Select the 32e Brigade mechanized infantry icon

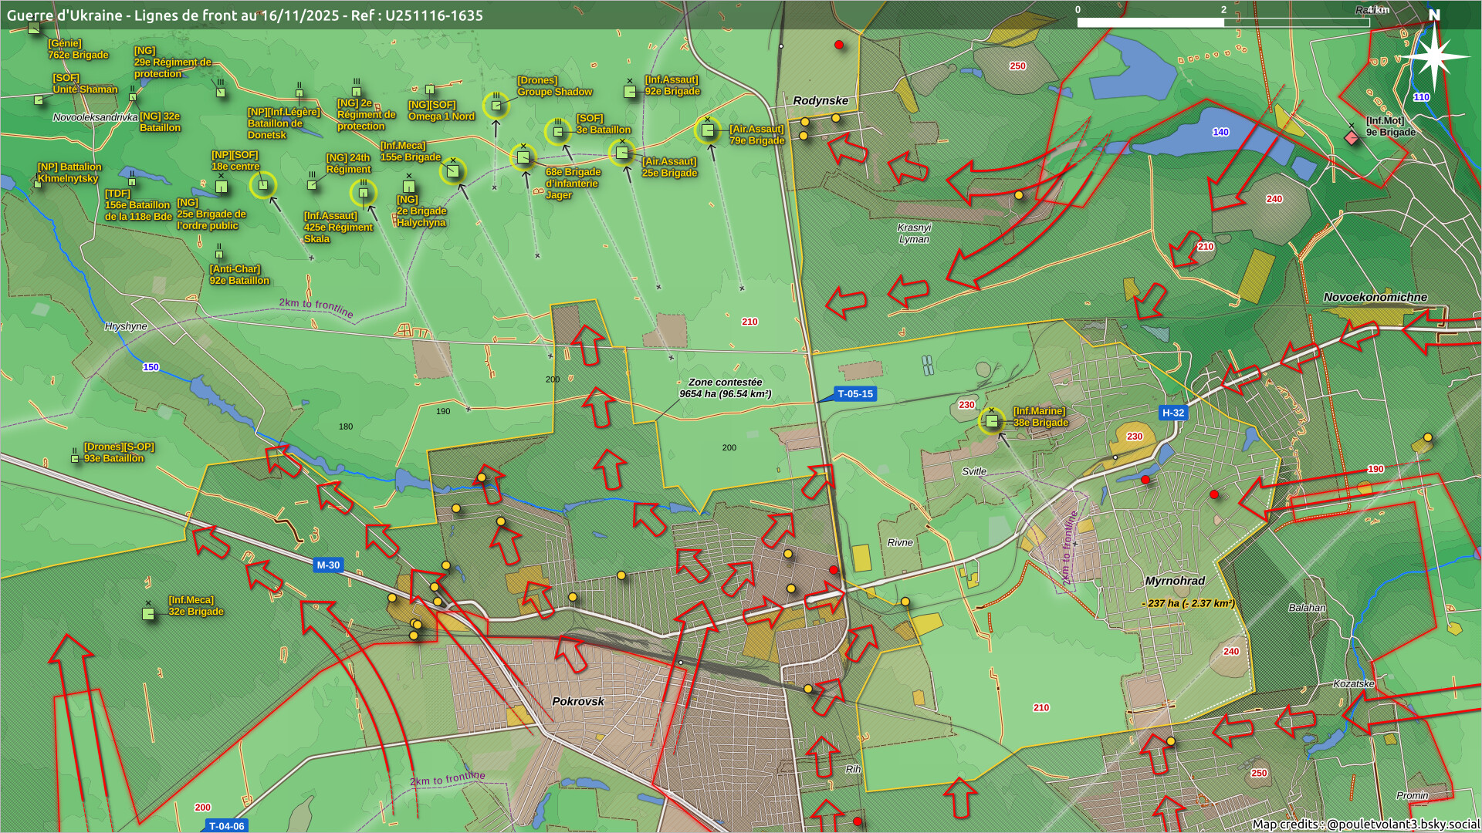(148, 614)
